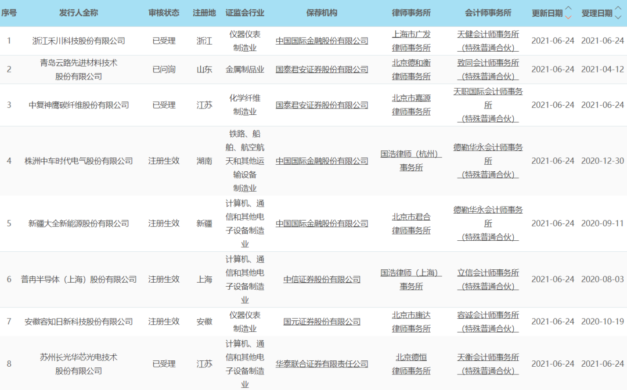The height and width of the screenshot is (390, 627).
Task: Open 中信证券股份有限公司 sponsor link
Action: 322,279
